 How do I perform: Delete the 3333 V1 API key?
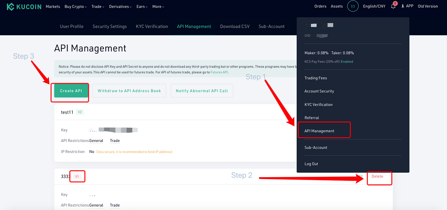378,176
